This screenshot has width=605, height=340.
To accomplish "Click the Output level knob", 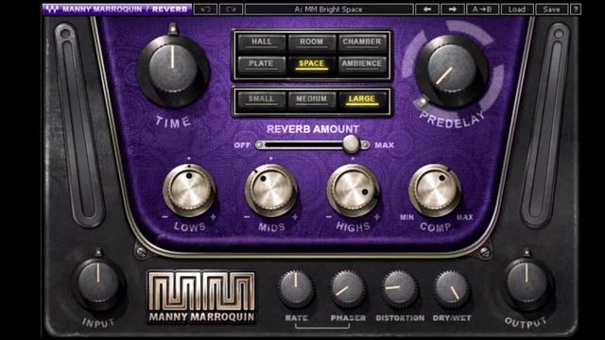I will pos(527,282).
